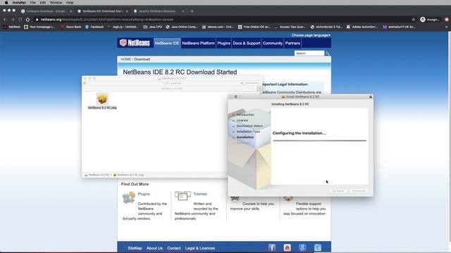Open the Docs & Support nav tab

(x=247, y=44)
